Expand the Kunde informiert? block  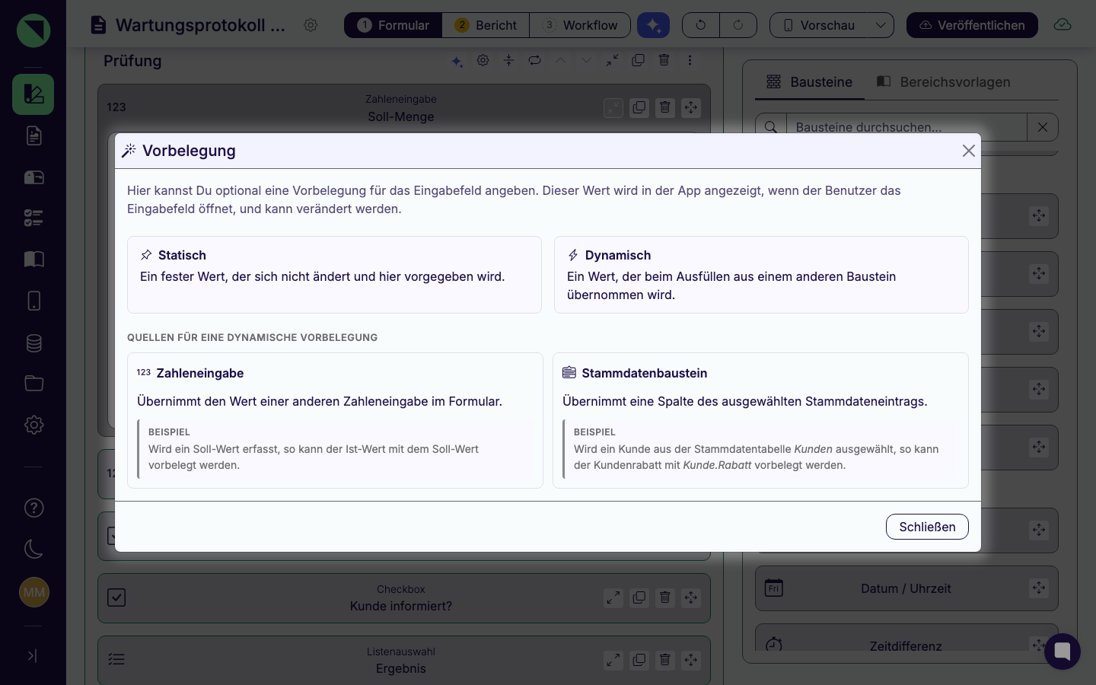click(613, 597)
